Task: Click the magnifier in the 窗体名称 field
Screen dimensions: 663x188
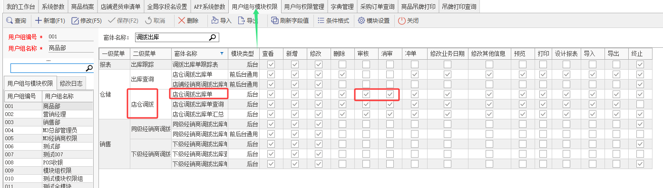Action: [x=213, y=37]
